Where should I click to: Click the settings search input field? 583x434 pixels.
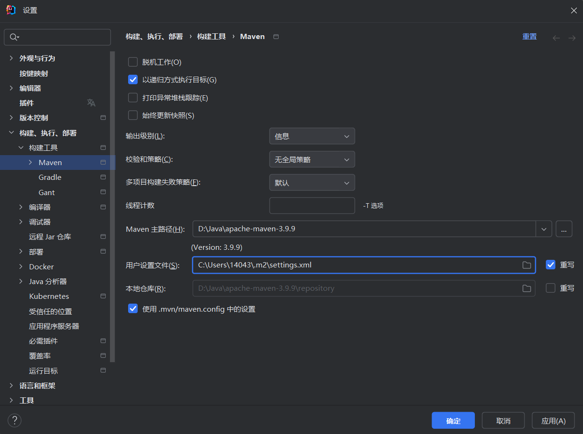(x=58, y=37)
